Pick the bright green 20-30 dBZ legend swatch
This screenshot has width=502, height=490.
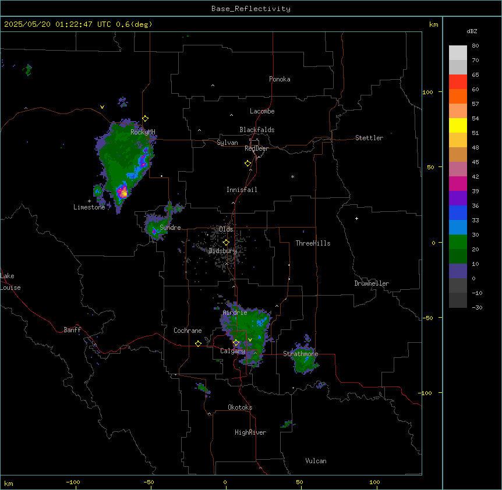click(x=458, y=242)
